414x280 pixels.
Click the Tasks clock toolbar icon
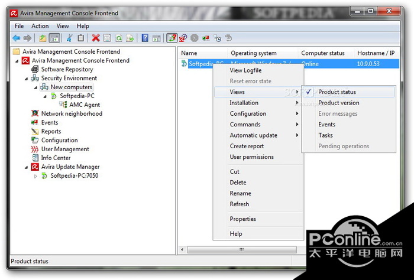click(x=217, y=38)
